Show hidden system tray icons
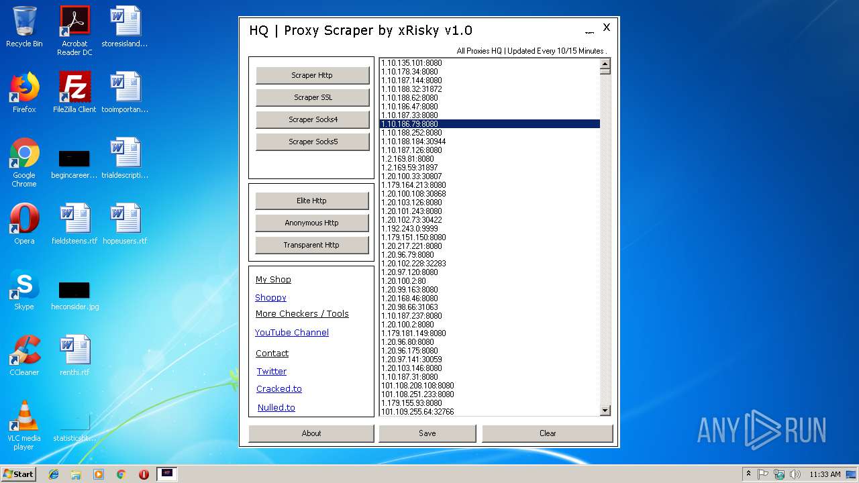Screen dimensions: 859x483 pos(748,474)
